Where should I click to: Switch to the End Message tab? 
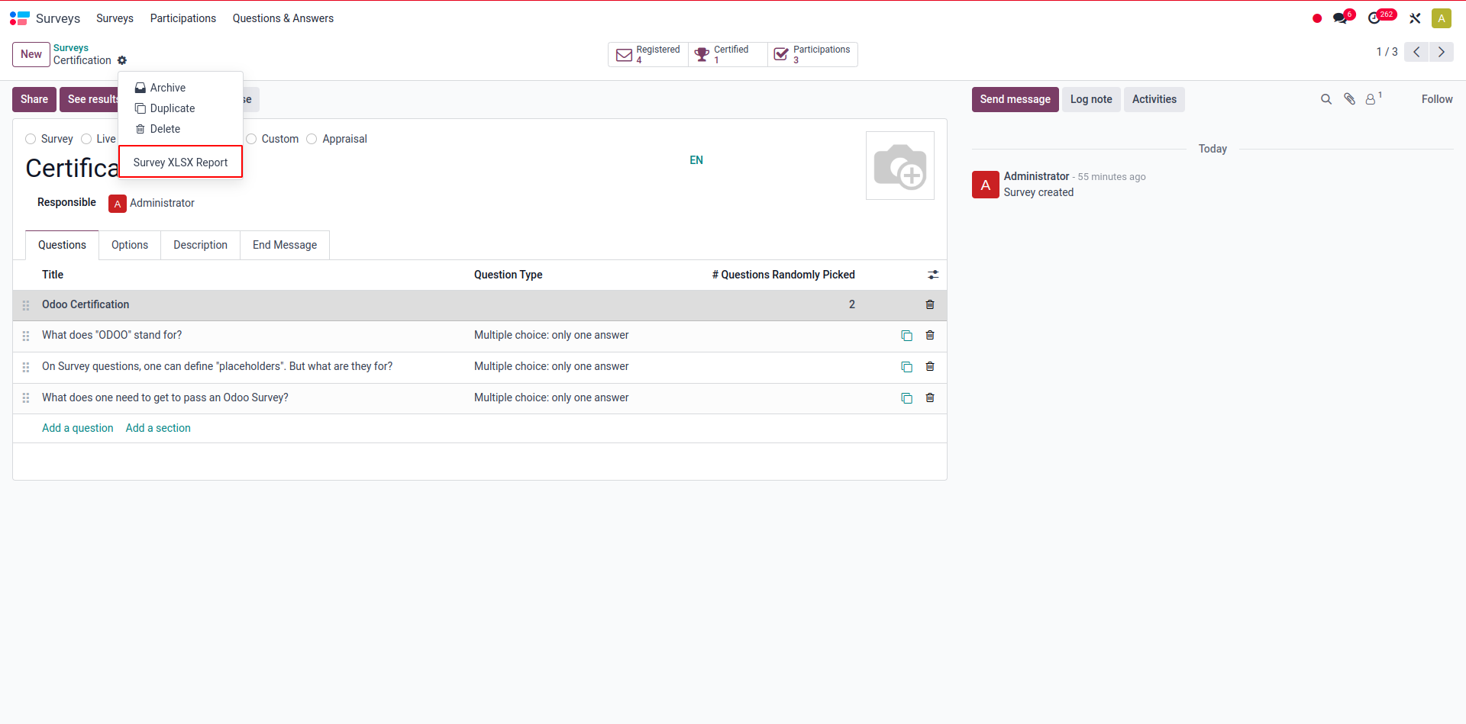pyautogui.click(x=285, y=245)
